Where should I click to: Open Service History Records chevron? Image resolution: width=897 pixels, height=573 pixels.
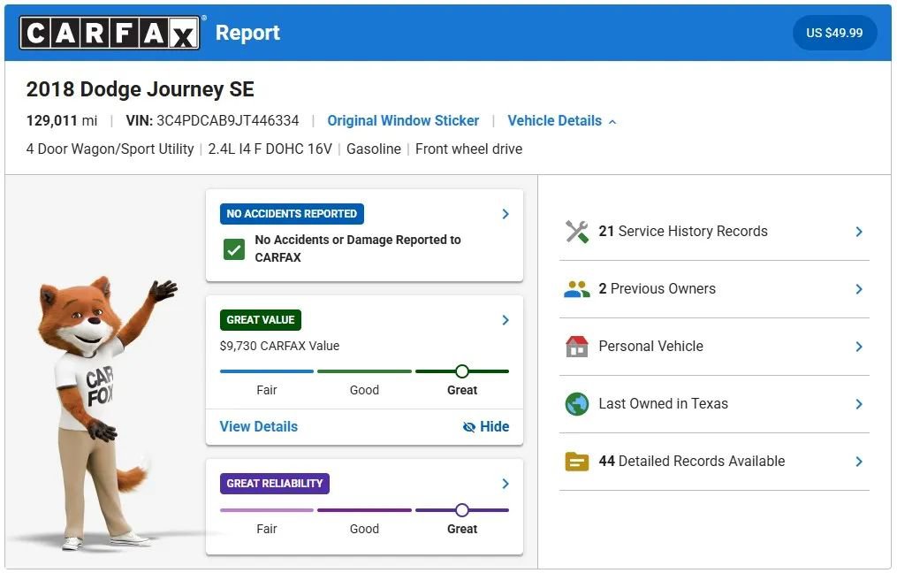click(x=859, y=232)
